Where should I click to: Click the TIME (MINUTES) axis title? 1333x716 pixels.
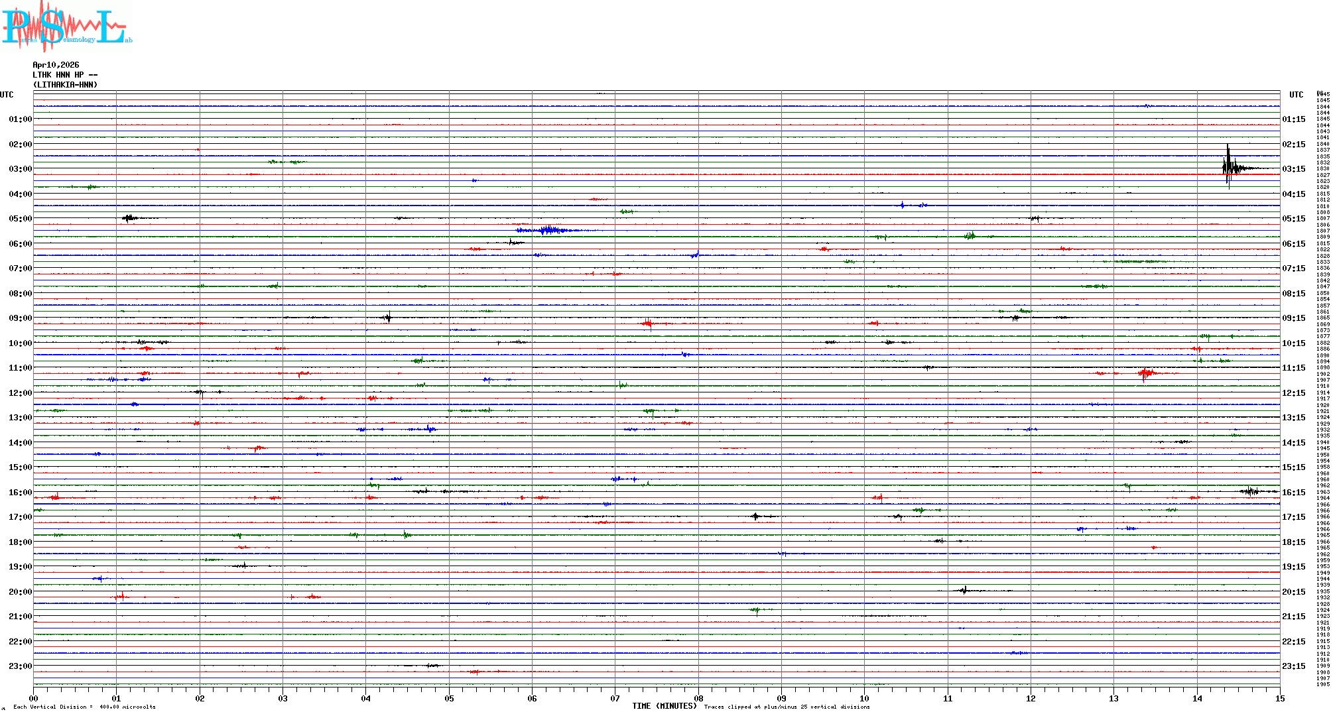click(664, 706)
